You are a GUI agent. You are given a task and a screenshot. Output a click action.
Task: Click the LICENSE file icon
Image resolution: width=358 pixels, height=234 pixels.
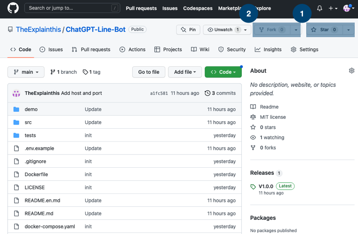(16, 187)
